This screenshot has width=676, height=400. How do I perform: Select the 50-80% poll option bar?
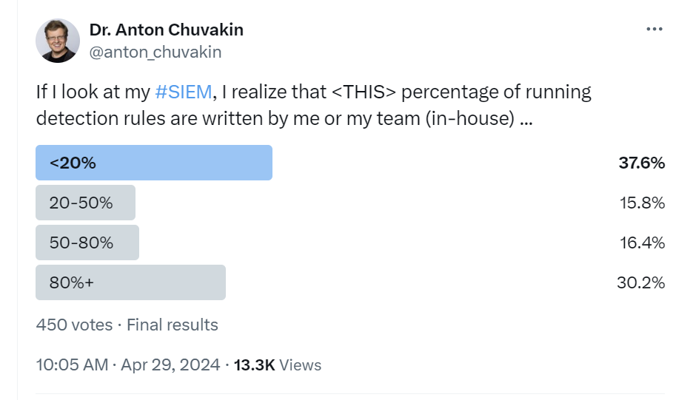87,243
